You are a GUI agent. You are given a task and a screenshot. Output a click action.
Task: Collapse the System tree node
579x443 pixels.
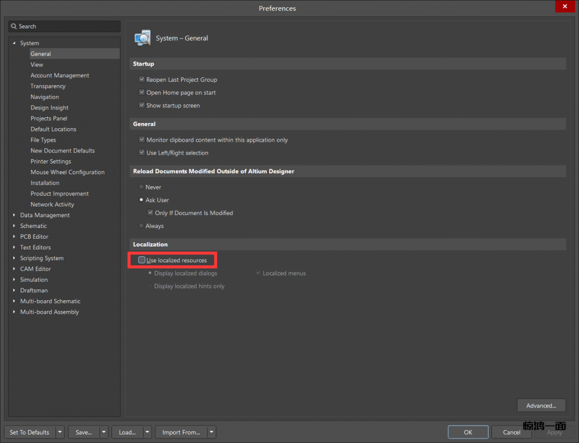tap(14, 43)
